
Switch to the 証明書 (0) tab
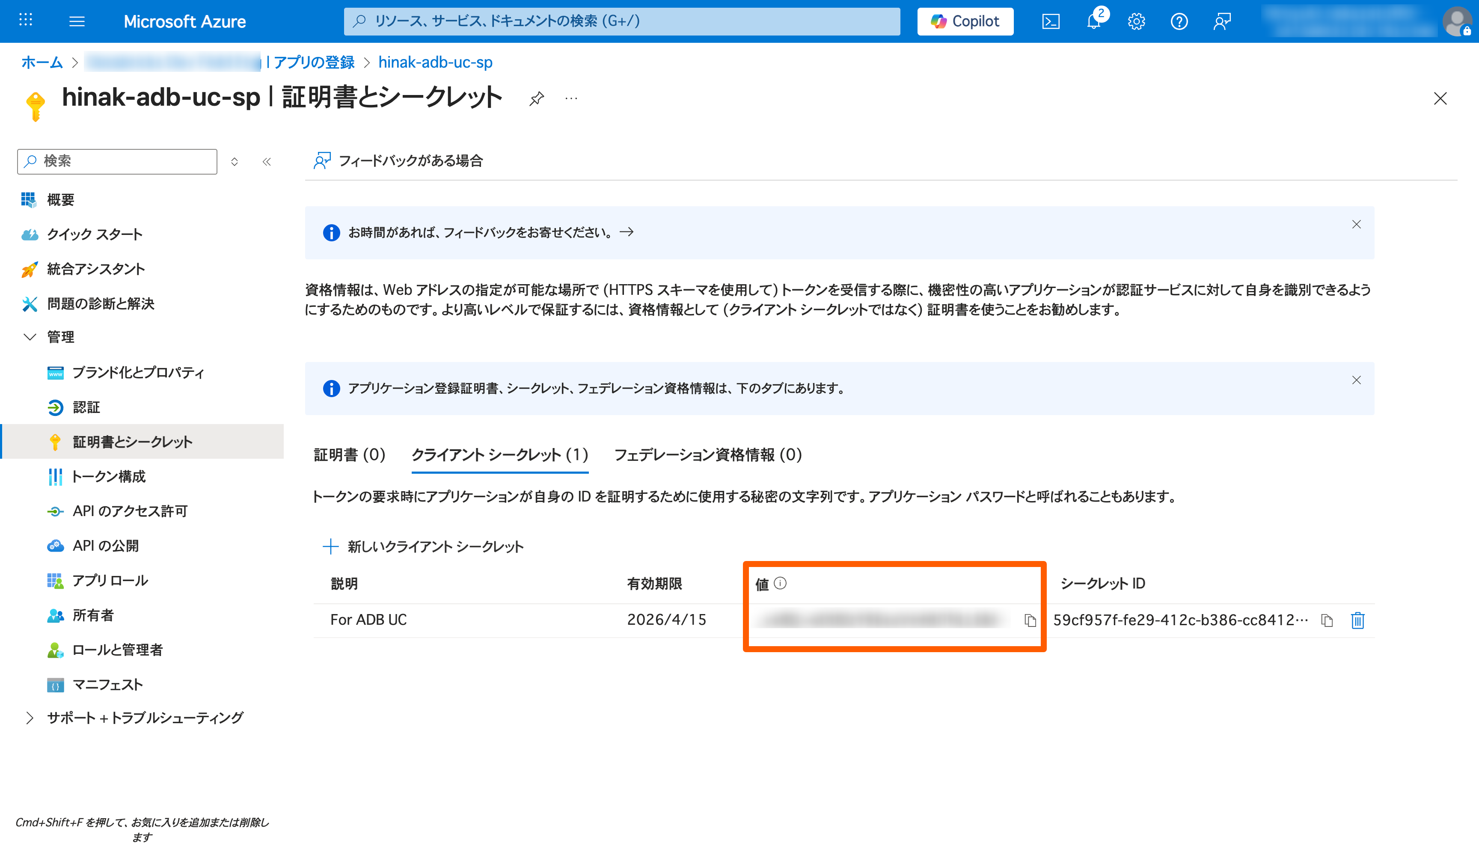tap(349, 455)
